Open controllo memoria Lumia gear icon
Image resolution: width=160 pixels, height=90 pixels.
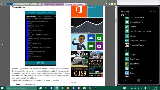tap(127, 31)
